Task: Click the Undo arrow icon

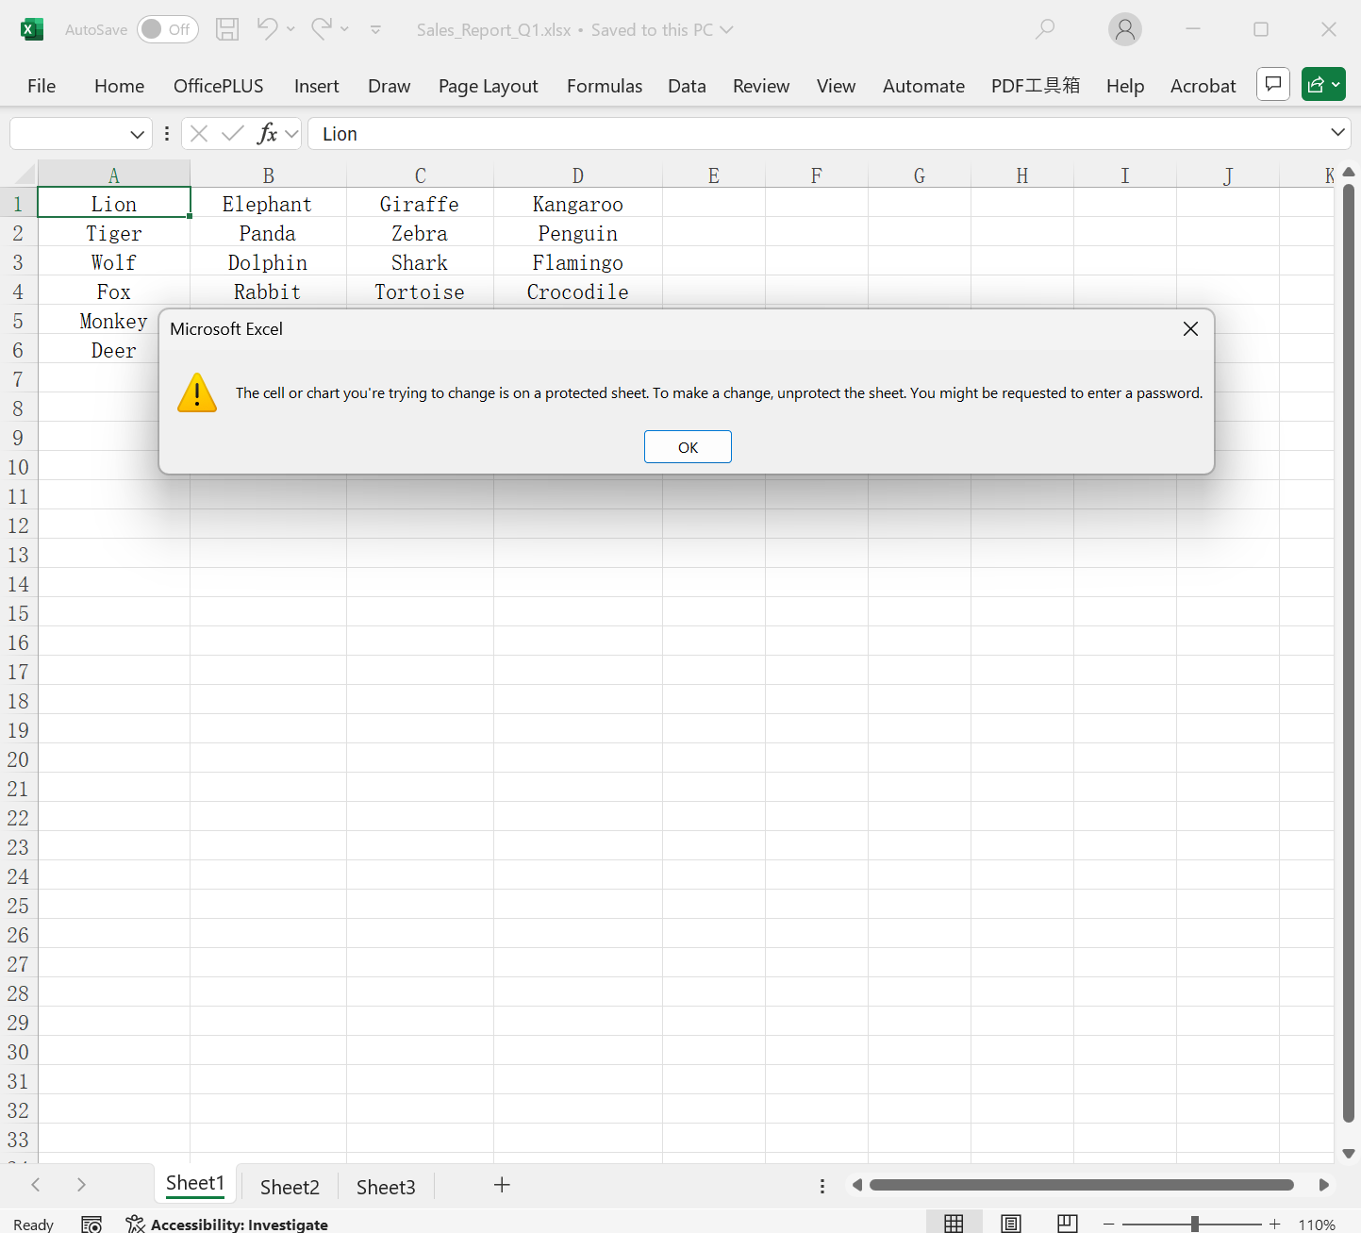Action: (x=267, y=29)
